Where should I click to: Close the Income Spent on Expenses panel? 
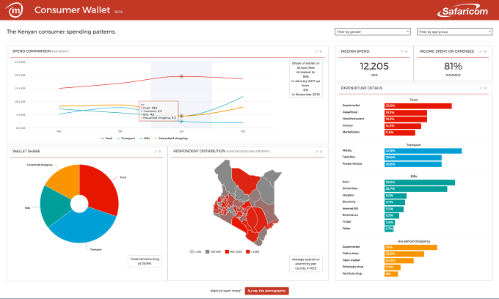486,51
